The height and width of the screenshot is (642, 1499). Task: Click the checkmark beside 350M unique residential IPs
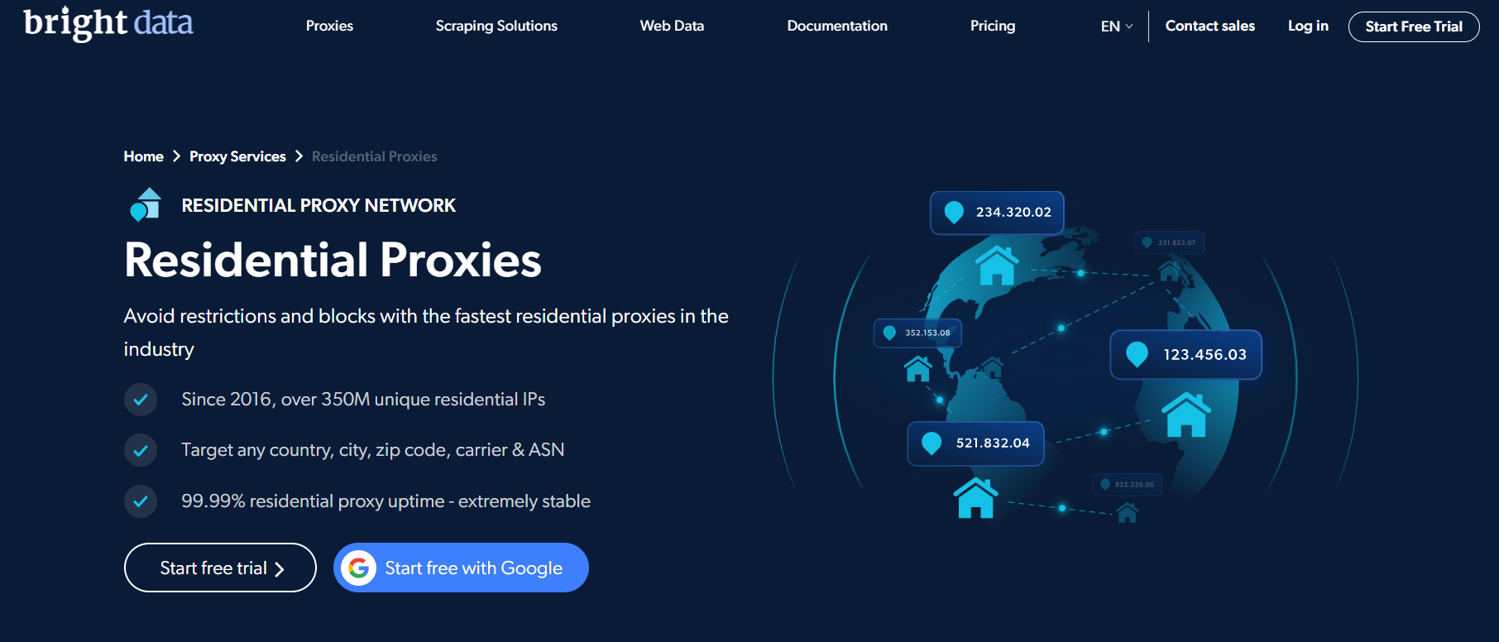tap(141, 400)
